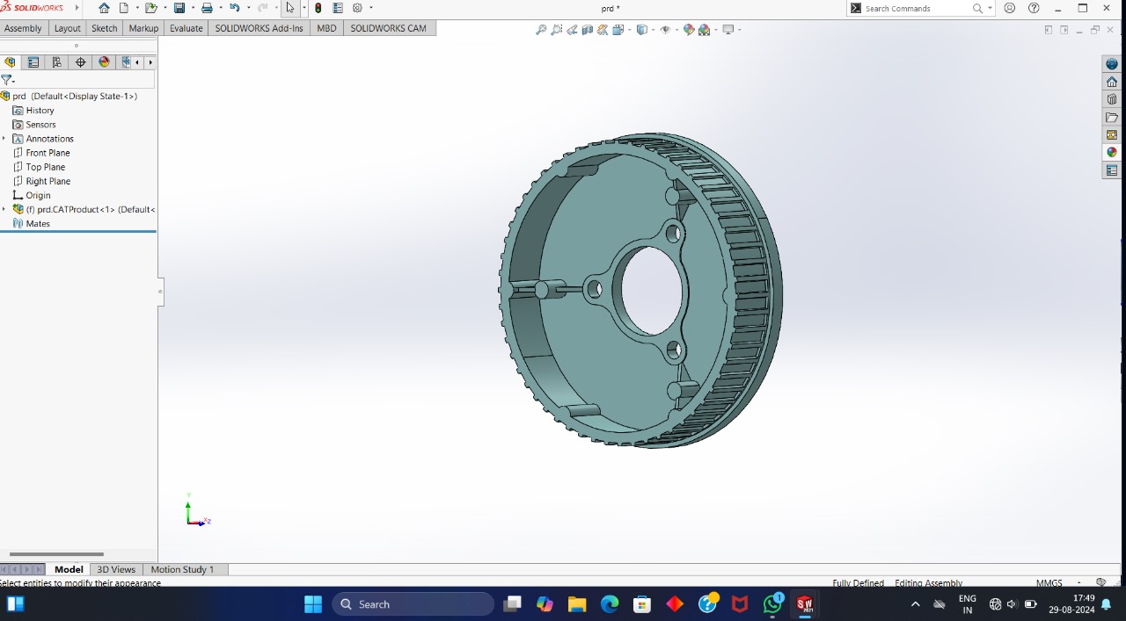This screenshot has width=1126, height=621.
Task: Open File Properties icon in top toolbar
Action: 338,8
